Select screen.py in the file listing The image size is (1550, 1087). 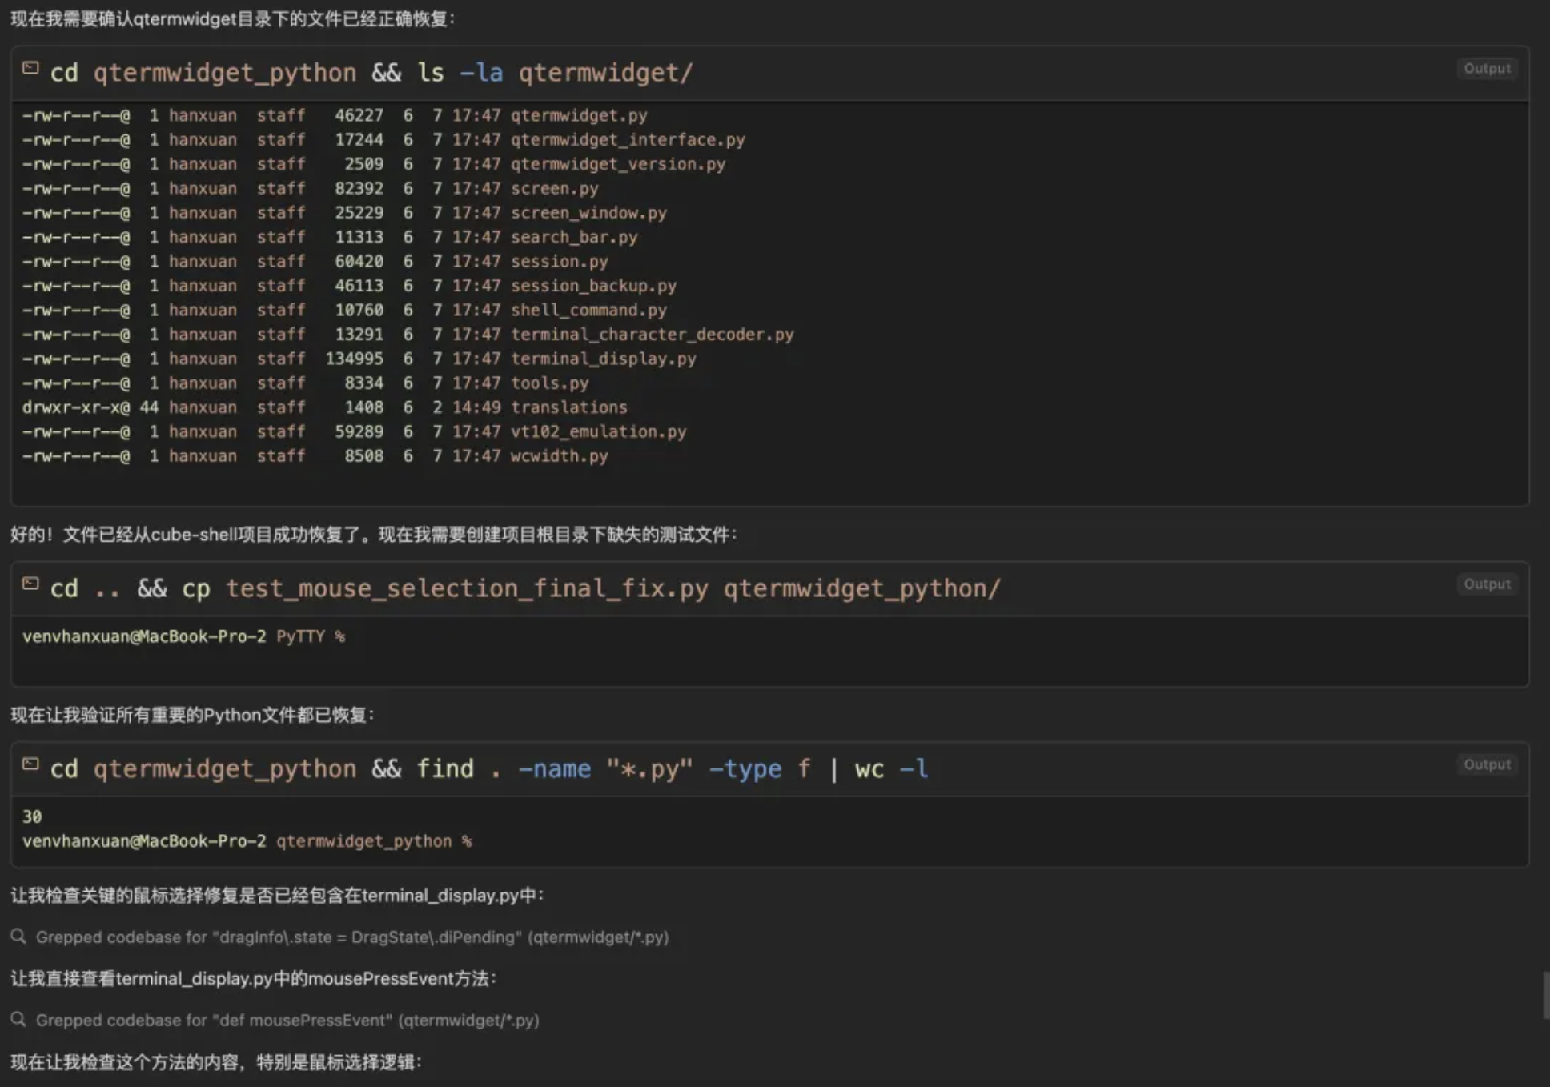(x=555, y=188)
